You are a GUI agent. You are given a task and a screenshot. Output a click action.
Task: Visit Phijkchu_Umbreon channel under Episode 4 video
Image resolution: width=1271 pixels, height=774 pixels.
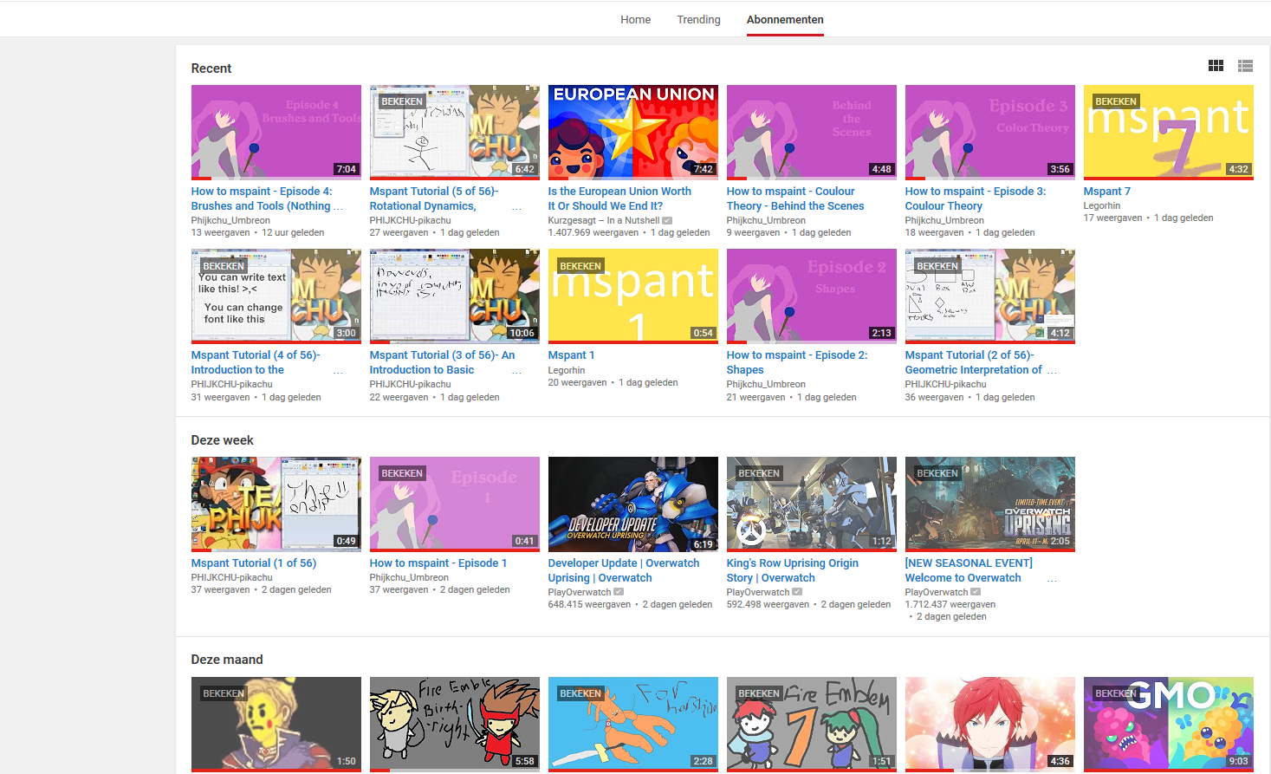tap(230, 220)
